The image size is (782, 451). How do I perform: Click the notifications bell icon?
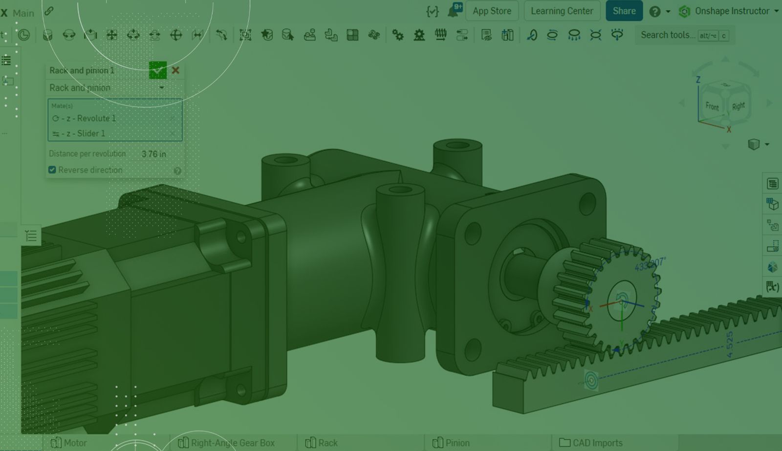pyautogui.click(x=454, y=11)
